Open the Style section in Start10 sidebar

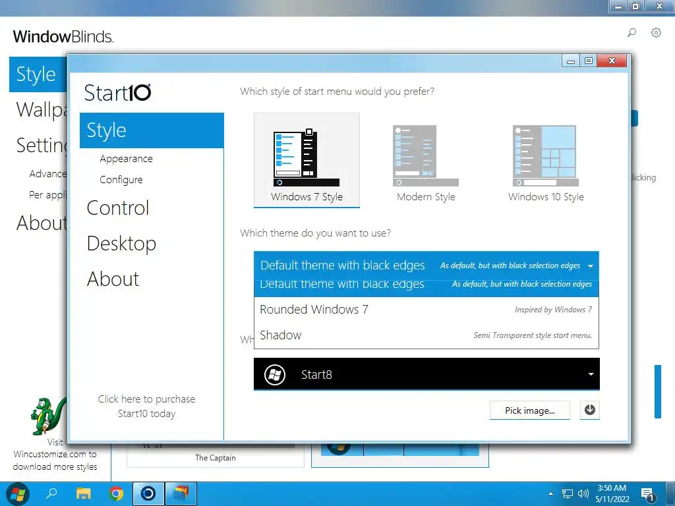[x=152, y=130]
